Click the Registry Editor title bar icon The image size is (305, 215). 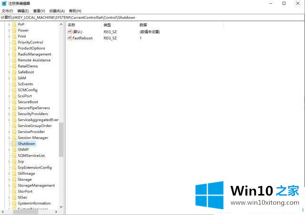click(4, 3)
